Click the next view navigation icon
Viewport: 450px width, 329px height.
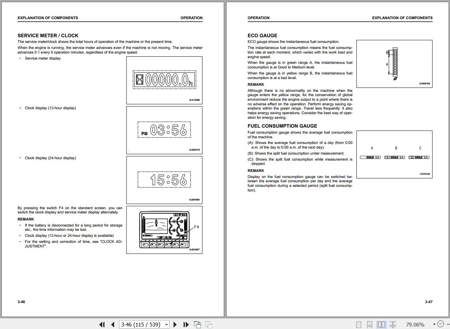[209, 324]
